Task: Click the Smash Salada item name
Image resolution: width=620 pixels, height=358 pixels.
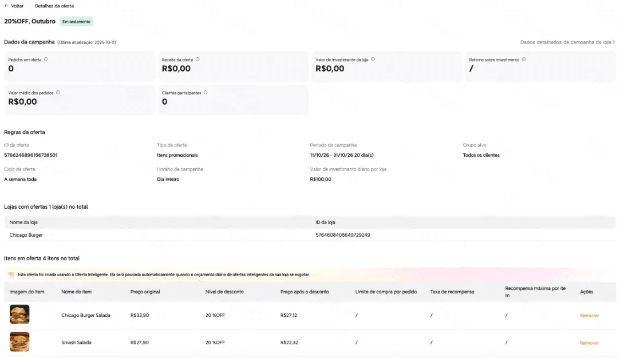Action: [x=76, y=343]
